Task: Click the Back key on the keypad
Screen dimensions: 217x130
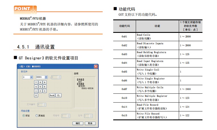Action: click(52, 95)
